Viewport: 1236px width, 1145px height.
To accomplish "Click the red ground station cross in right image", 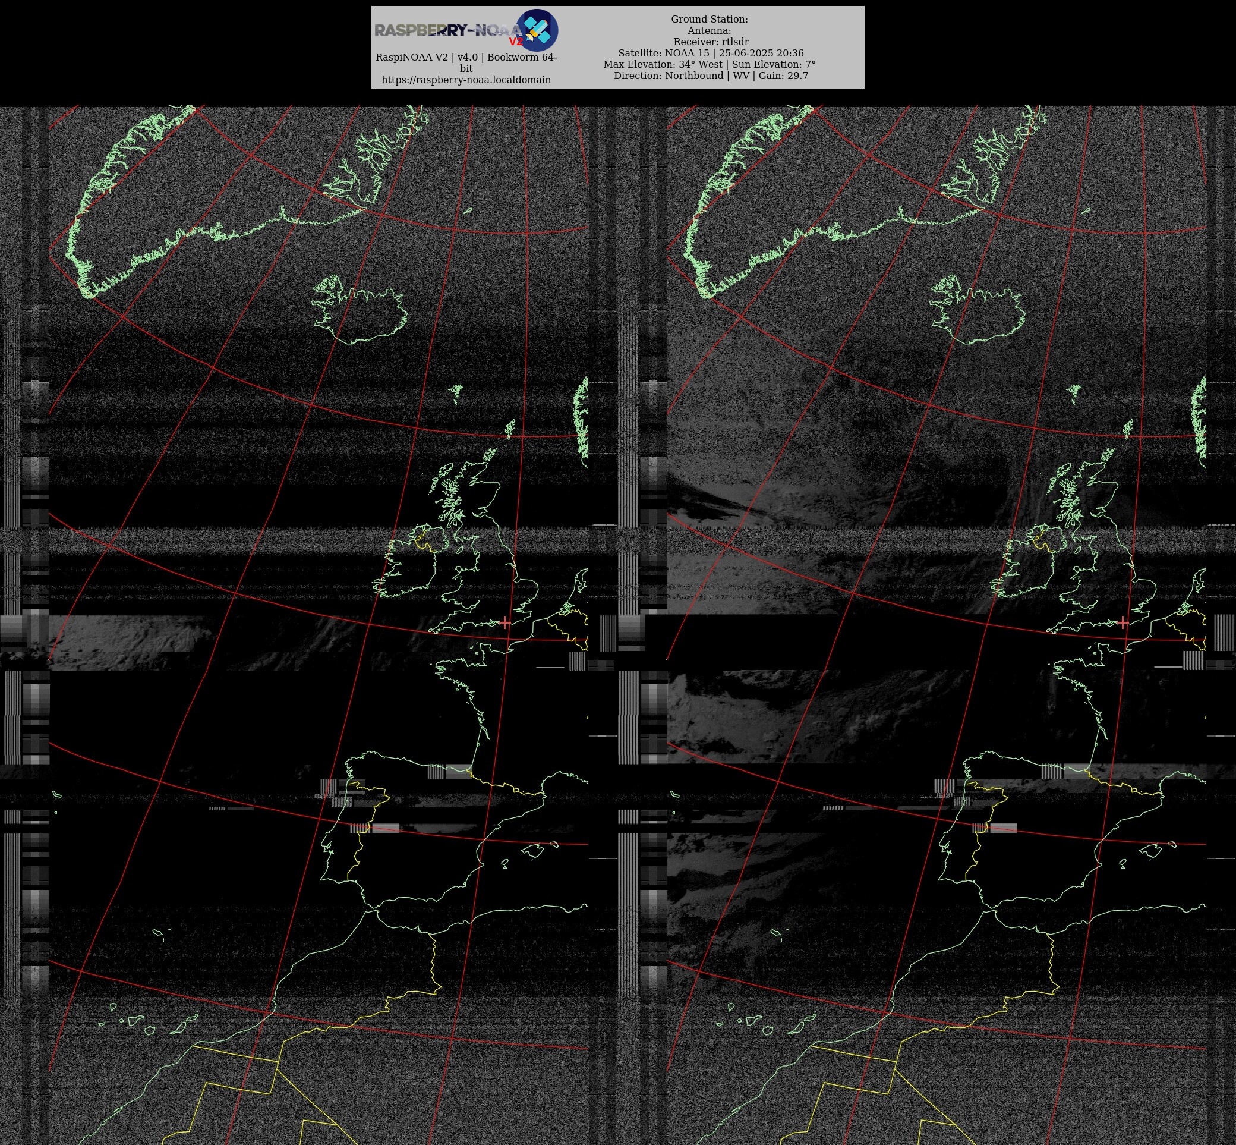I will [1123, 622].
